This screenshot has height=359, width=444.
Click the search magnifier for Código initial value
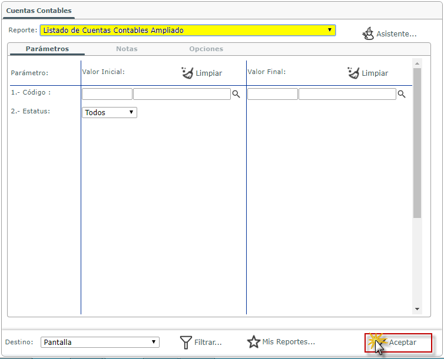coord(236,94)
